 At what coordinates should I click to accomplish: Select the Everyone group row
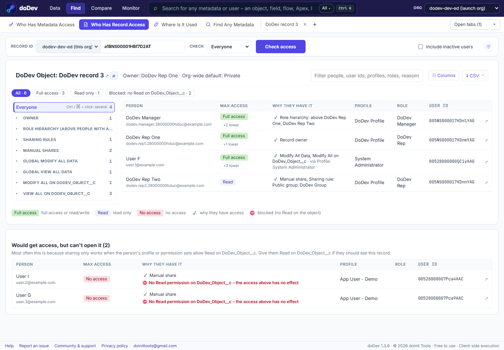[64, 107]
